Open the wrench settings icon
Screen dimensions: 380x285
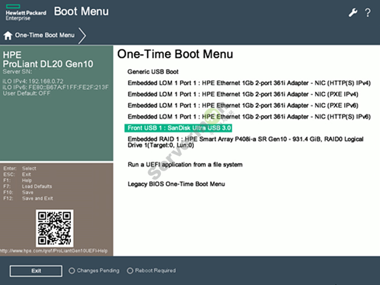point(353,12)
